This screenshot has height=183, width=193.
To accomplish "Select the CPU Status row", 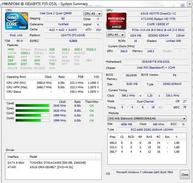I will point(53,91).
